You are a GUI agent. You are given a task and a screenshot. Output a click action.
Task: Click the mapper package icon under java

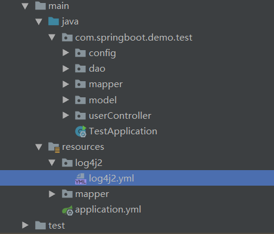80,84
